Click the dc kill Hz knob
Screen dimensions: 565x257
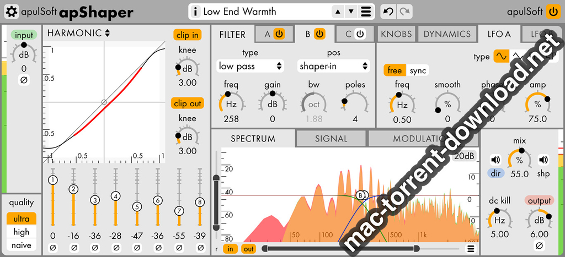pos(500,220)
